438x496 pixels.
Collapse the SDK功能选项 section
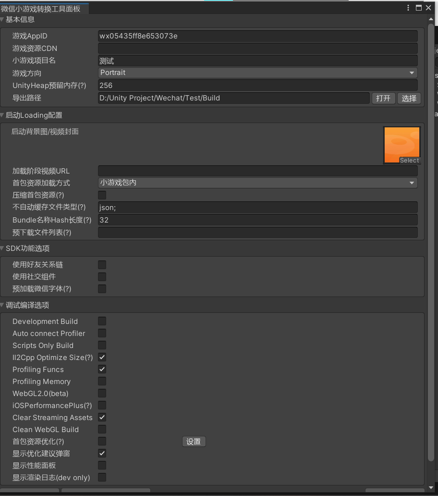click(x=2, y=248)
